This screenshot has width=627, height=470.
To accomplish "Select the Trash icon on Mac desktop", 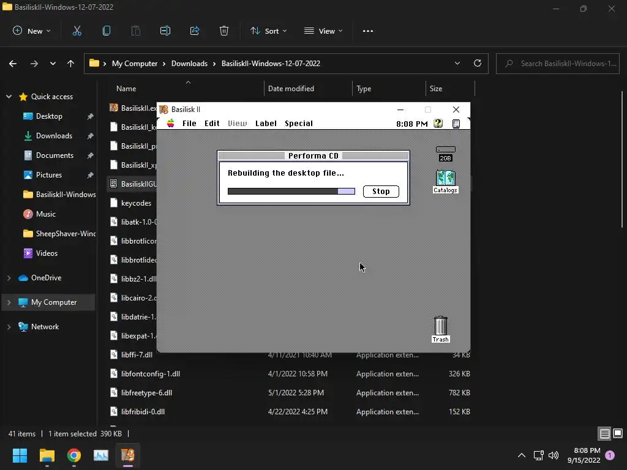I will (x=441, y=329).
